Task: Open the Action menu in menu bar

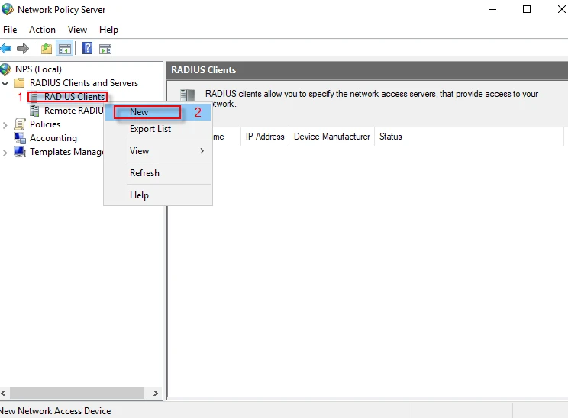Action: [x=42, y=30]
